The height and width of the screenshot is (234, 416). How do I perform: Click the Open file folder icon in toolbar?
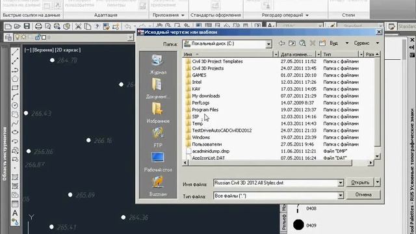tap(18, 26)
